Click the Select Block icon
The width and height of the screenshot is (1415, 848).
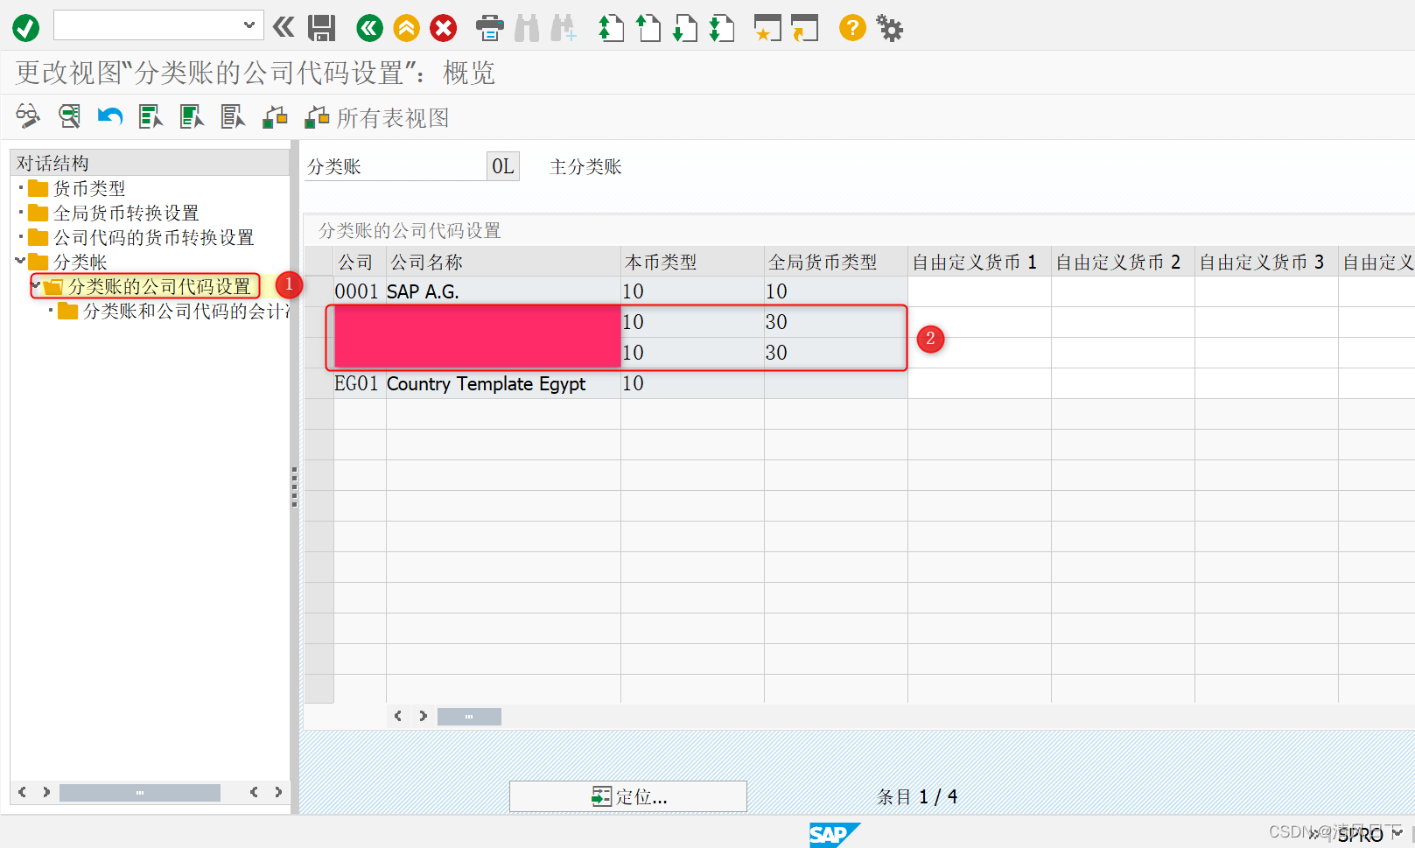tap(192, 116)
